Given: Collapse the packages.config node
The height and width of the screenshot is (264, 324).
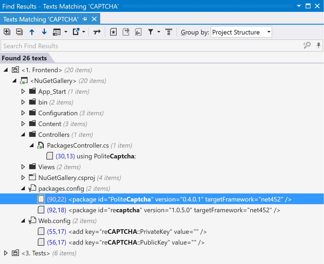Looking at the screenshot, I should [23, 189].
